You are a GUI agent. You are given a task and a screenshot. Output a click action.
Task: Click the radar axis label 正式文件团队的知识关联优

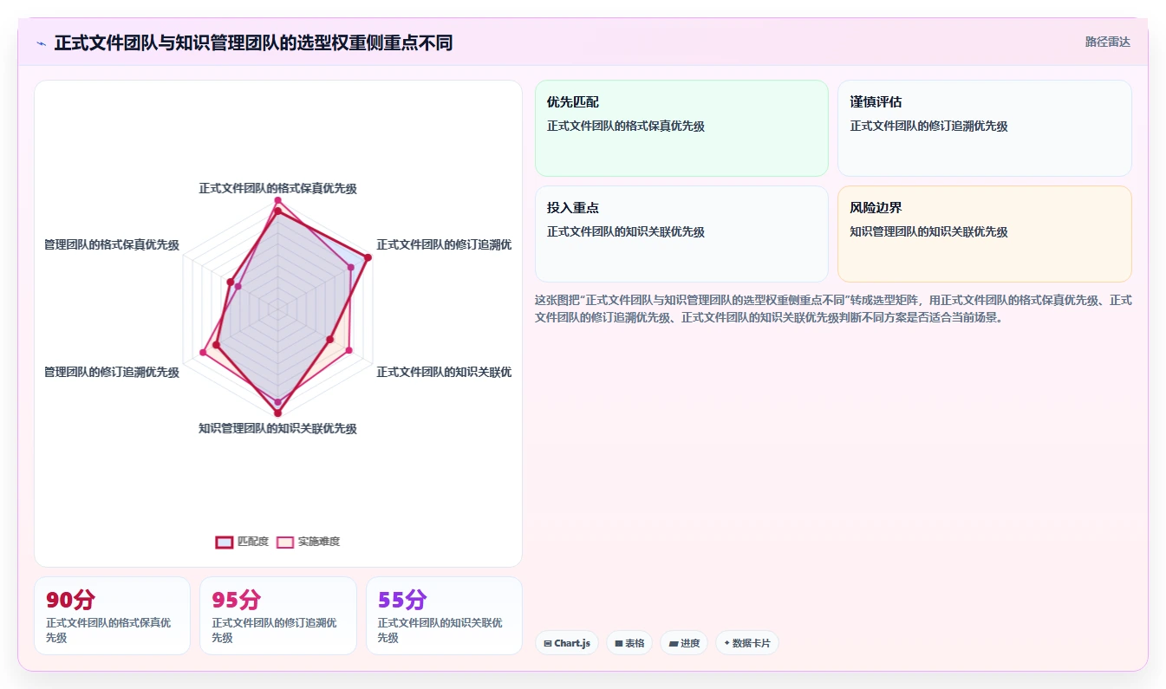click(444, 372)
